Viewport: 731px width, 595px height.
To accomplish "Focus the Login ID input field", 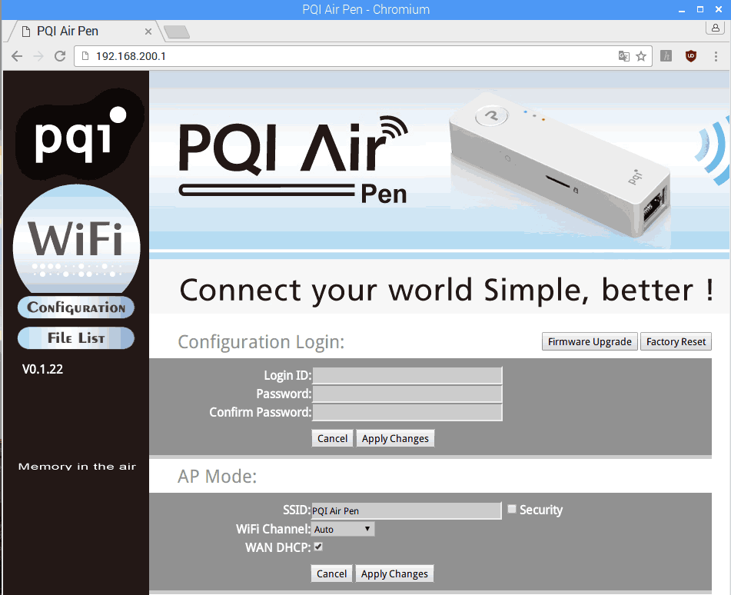I will coord(407,375).
